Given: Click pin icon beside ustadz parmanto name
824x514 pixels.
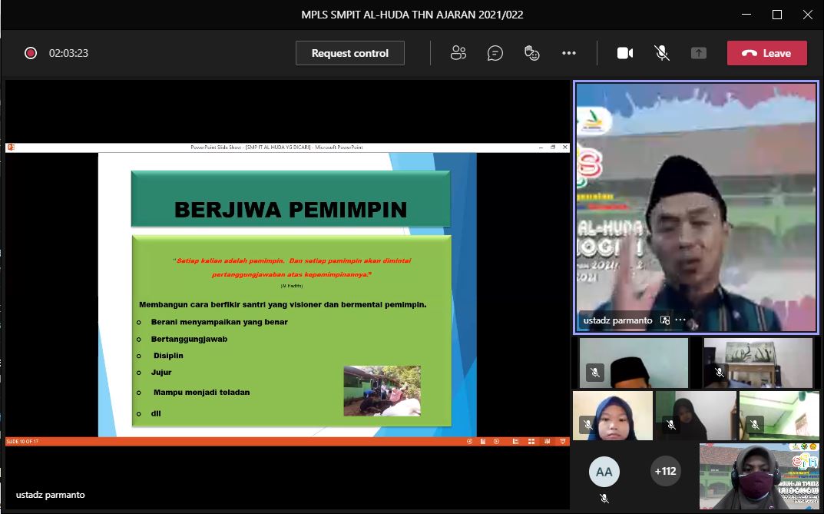Looking at the screenshot, I should click(x=665, y=320).
